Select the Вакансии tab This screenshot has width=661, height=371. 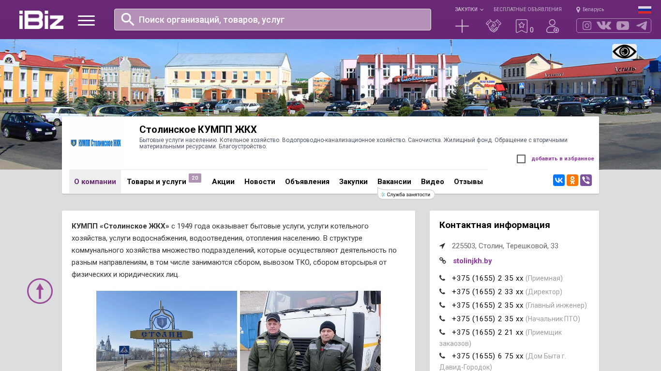pyautogui.click(x=394, y=182)
